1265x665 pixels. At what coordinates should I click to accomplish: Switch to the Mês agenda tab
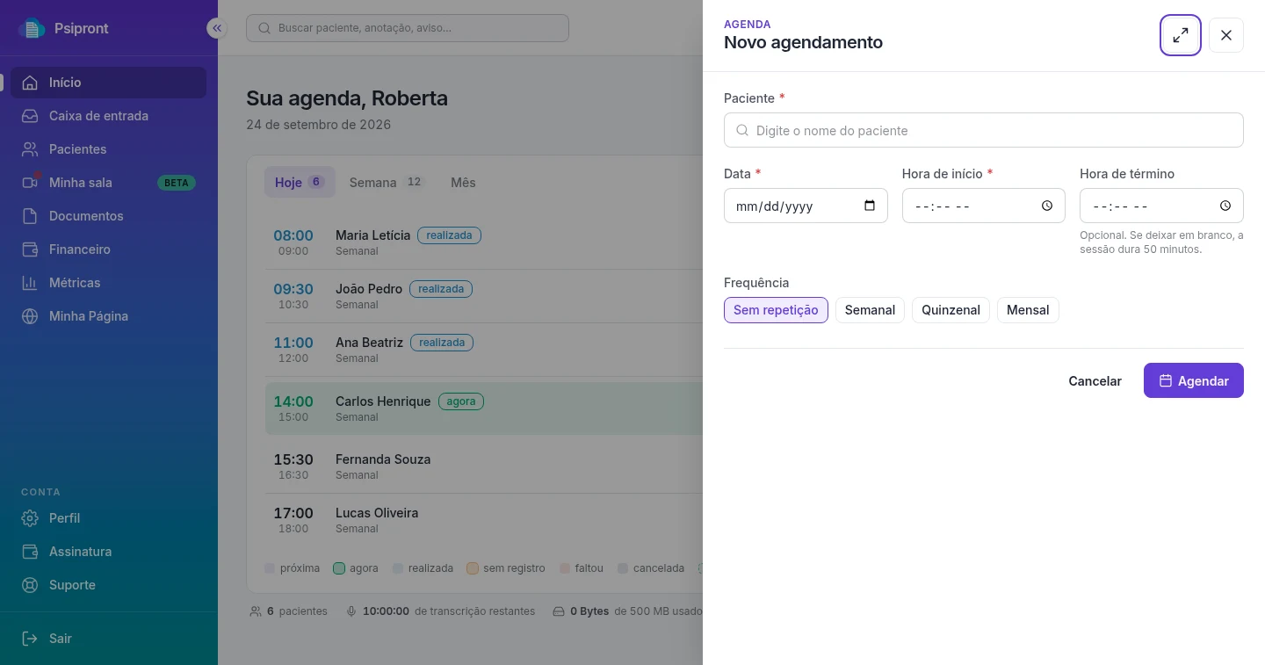click(x=463, y=183)
